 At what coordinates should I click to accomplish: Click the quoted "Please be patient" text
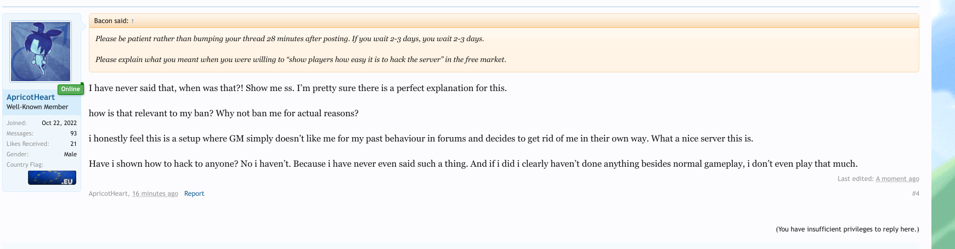[290, 39]
